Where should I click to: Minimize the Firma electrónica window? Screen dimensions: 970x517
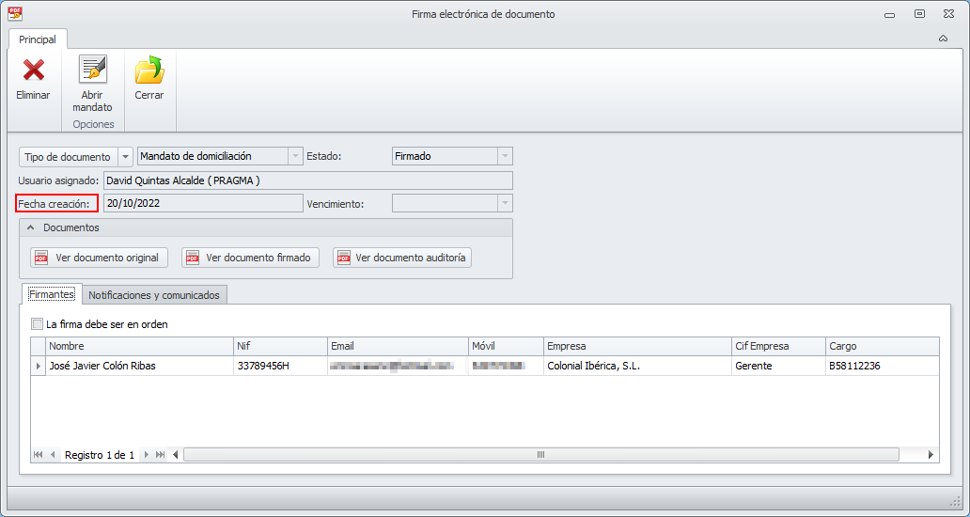tap(889, 14)
